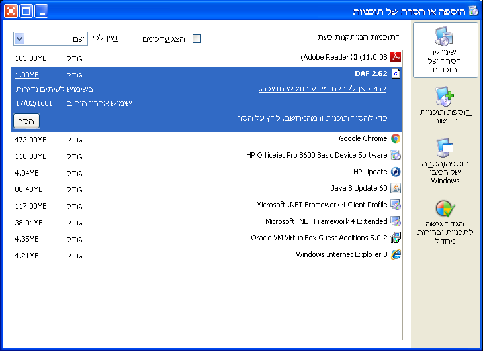Click the 183.00MB size value
The height and width of the screenshot is (351, 483).
[31, 58]
